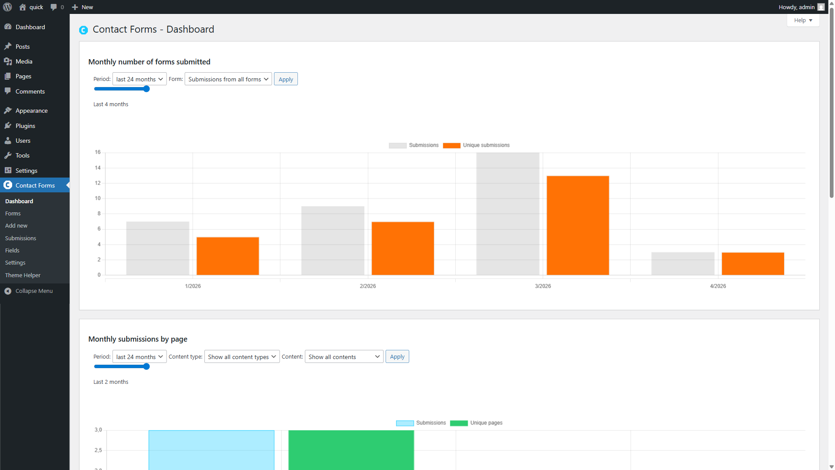The width and height of the screenshot is (835, 470).
Task: Open Appearance brush icon in sidebar
Action: coord(8,111)
